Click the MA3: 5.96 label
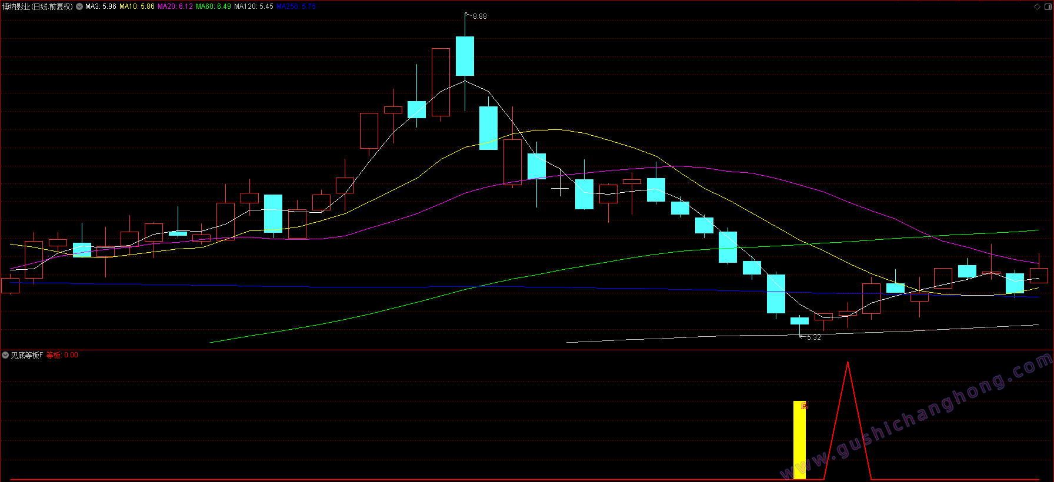This screenshot has width=1054, height=482. click(101, 6)
